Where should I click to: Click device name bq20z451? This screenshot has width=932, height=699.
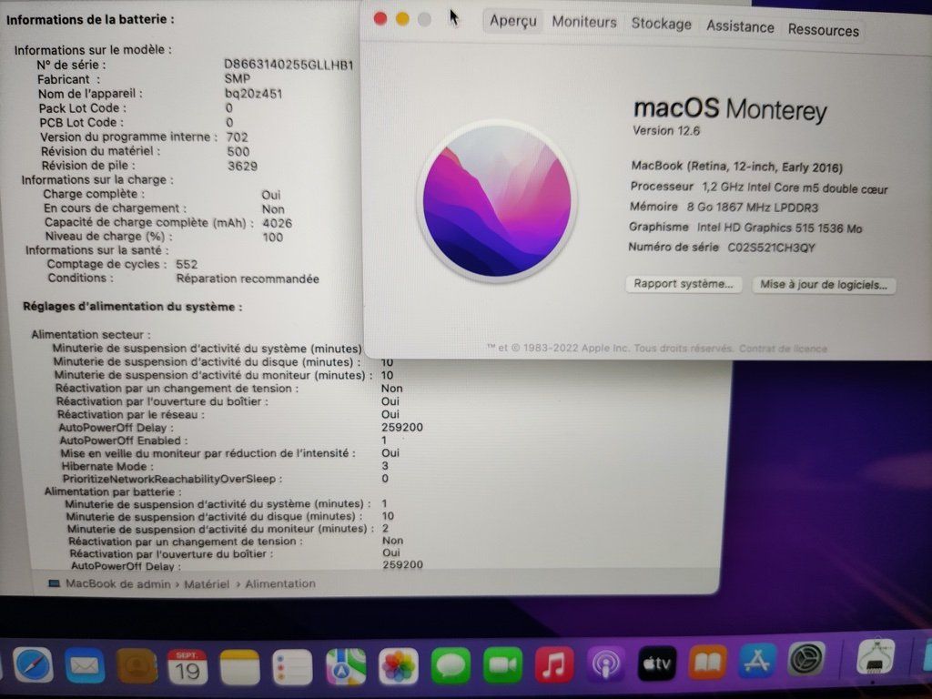click(253, 94)
